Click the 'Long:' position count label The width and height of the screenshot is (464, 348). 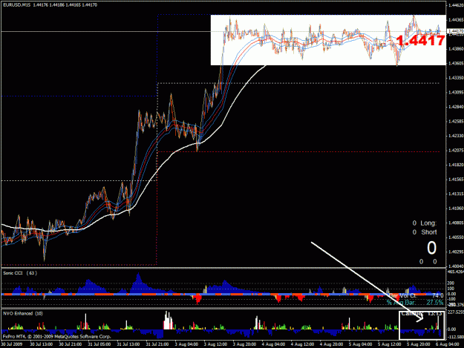[428, 223]
